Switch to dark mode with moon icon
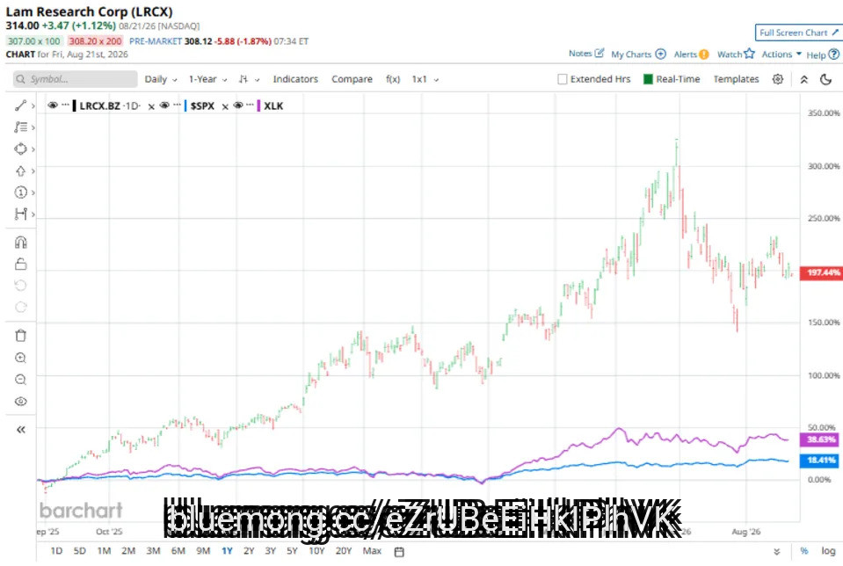843x566 pixels. click(x=825, y=80)
